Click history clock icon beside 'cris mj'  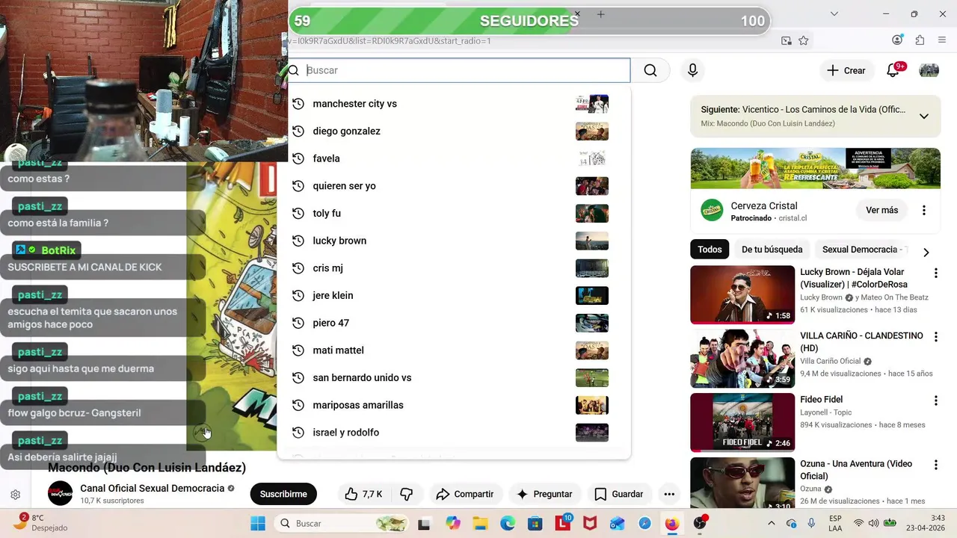pyautogui.click(x=298, y=268)
